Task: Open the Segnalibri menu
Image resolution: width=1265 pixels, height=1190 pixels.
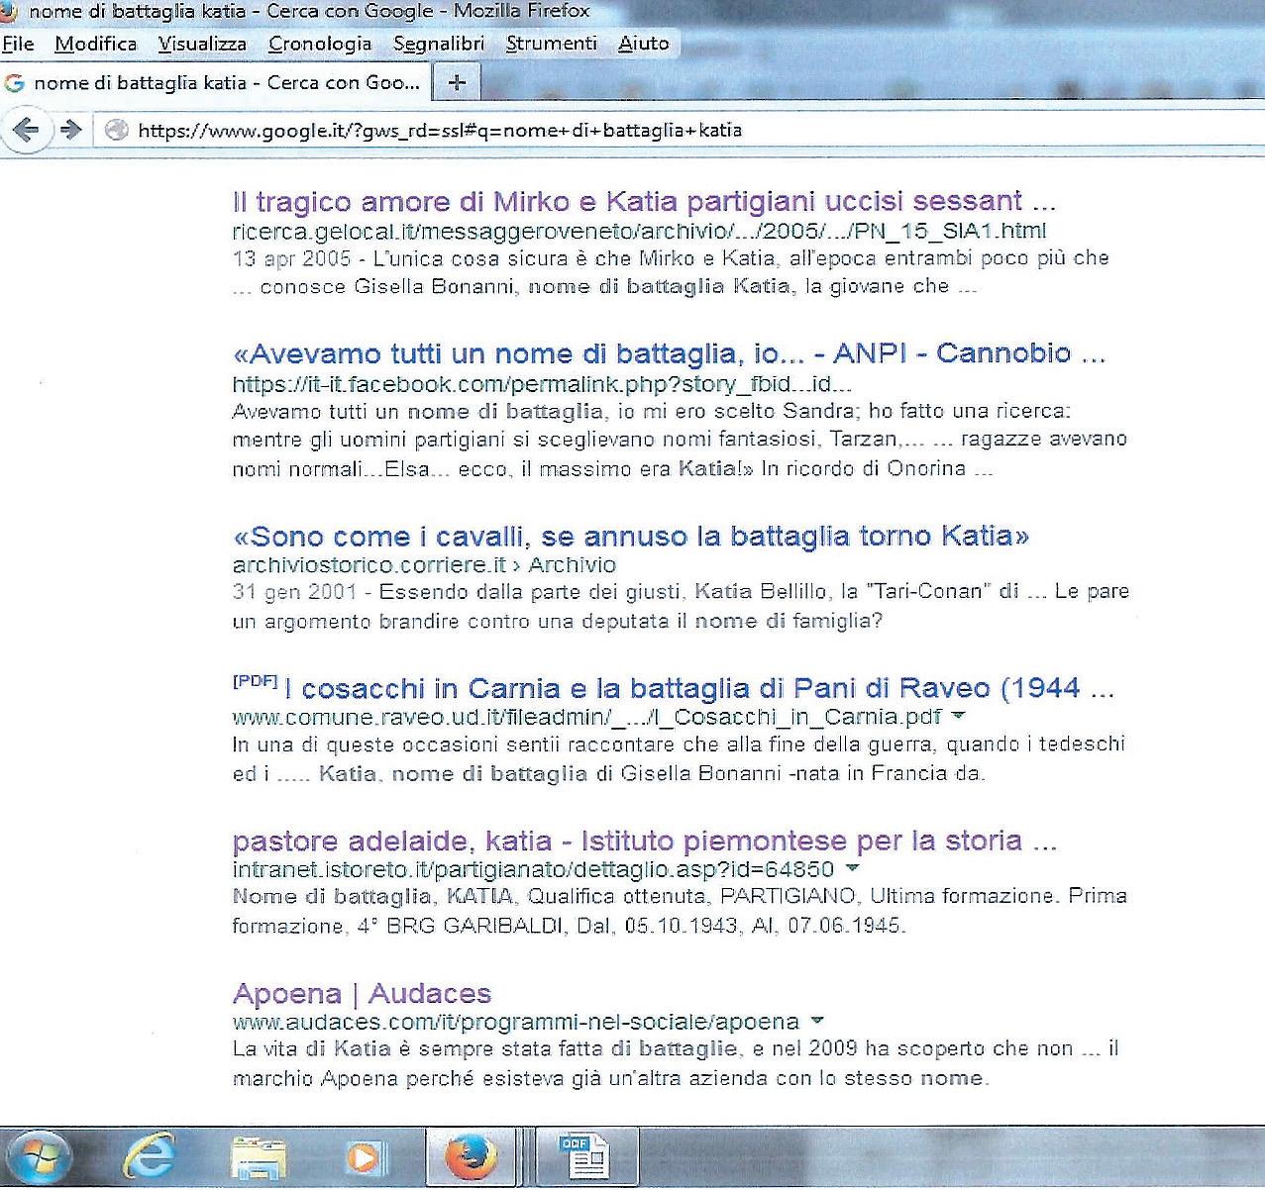Action: pyautogui.click(x=439, y=44)
